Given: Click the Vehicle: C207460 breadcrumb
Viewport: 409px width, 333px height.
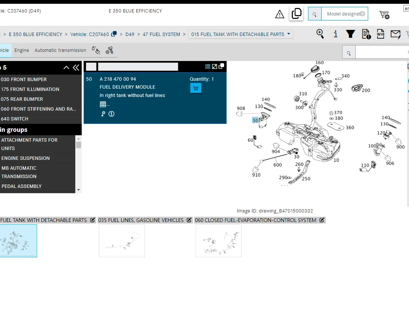Looking at the screenshot, I should 89,34.
